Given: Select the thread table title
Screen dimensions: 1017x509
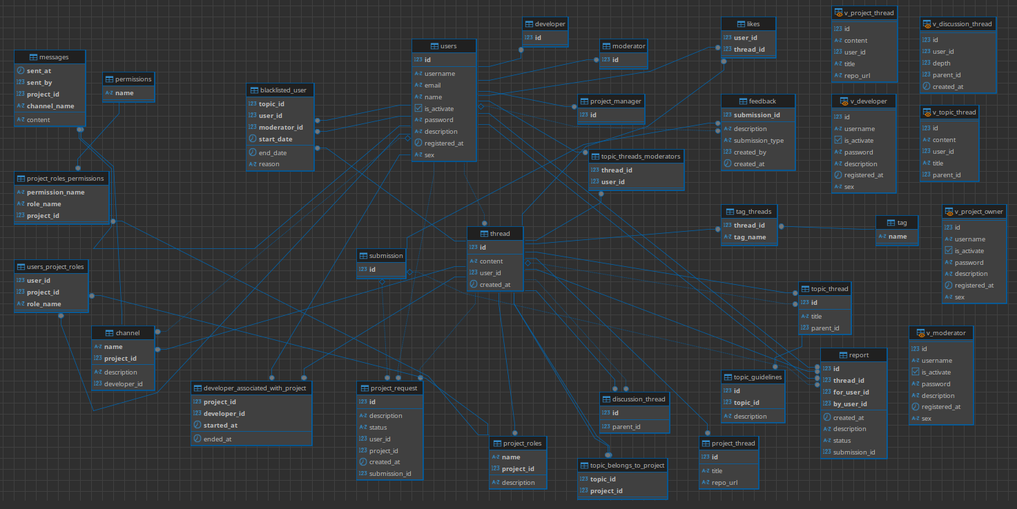Looking at the screenshot, I should (x=500, y=234).
